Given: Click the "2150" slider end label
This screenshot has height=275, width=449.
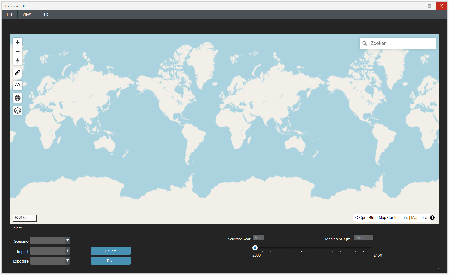Looking at the screenshot, I should (378, 255).
